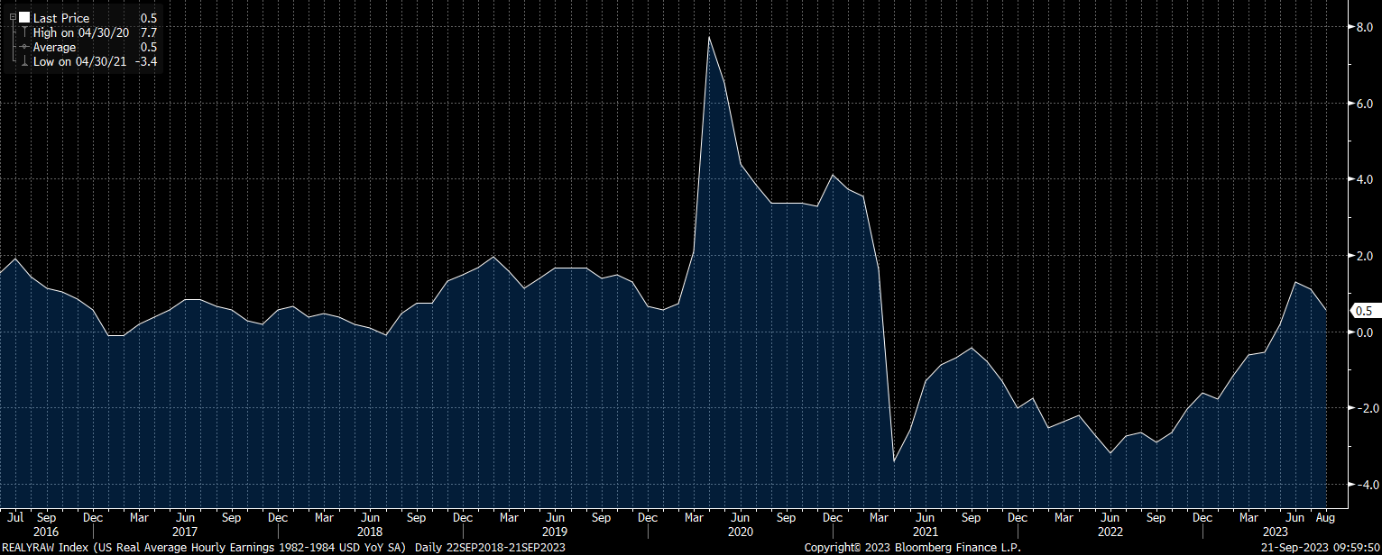Click the 2016 year label on x-axis
The width and height of the screenshot is (1382, 555).
pyautogui.click(x=46, y=532)
